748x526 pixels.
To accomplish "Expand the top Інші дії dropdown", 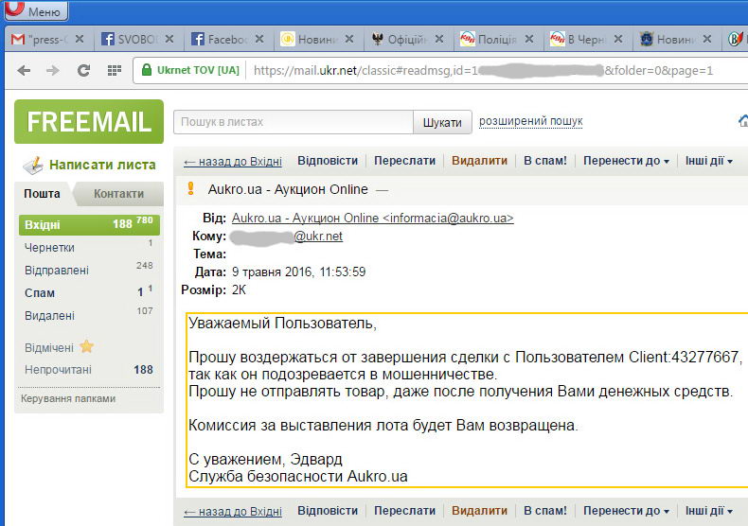I will [x=708, y=161].
